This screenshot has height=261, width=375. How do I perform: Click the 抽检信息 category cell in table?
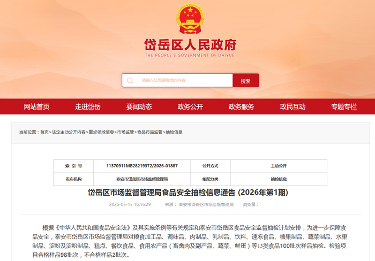tap(279, 179)
